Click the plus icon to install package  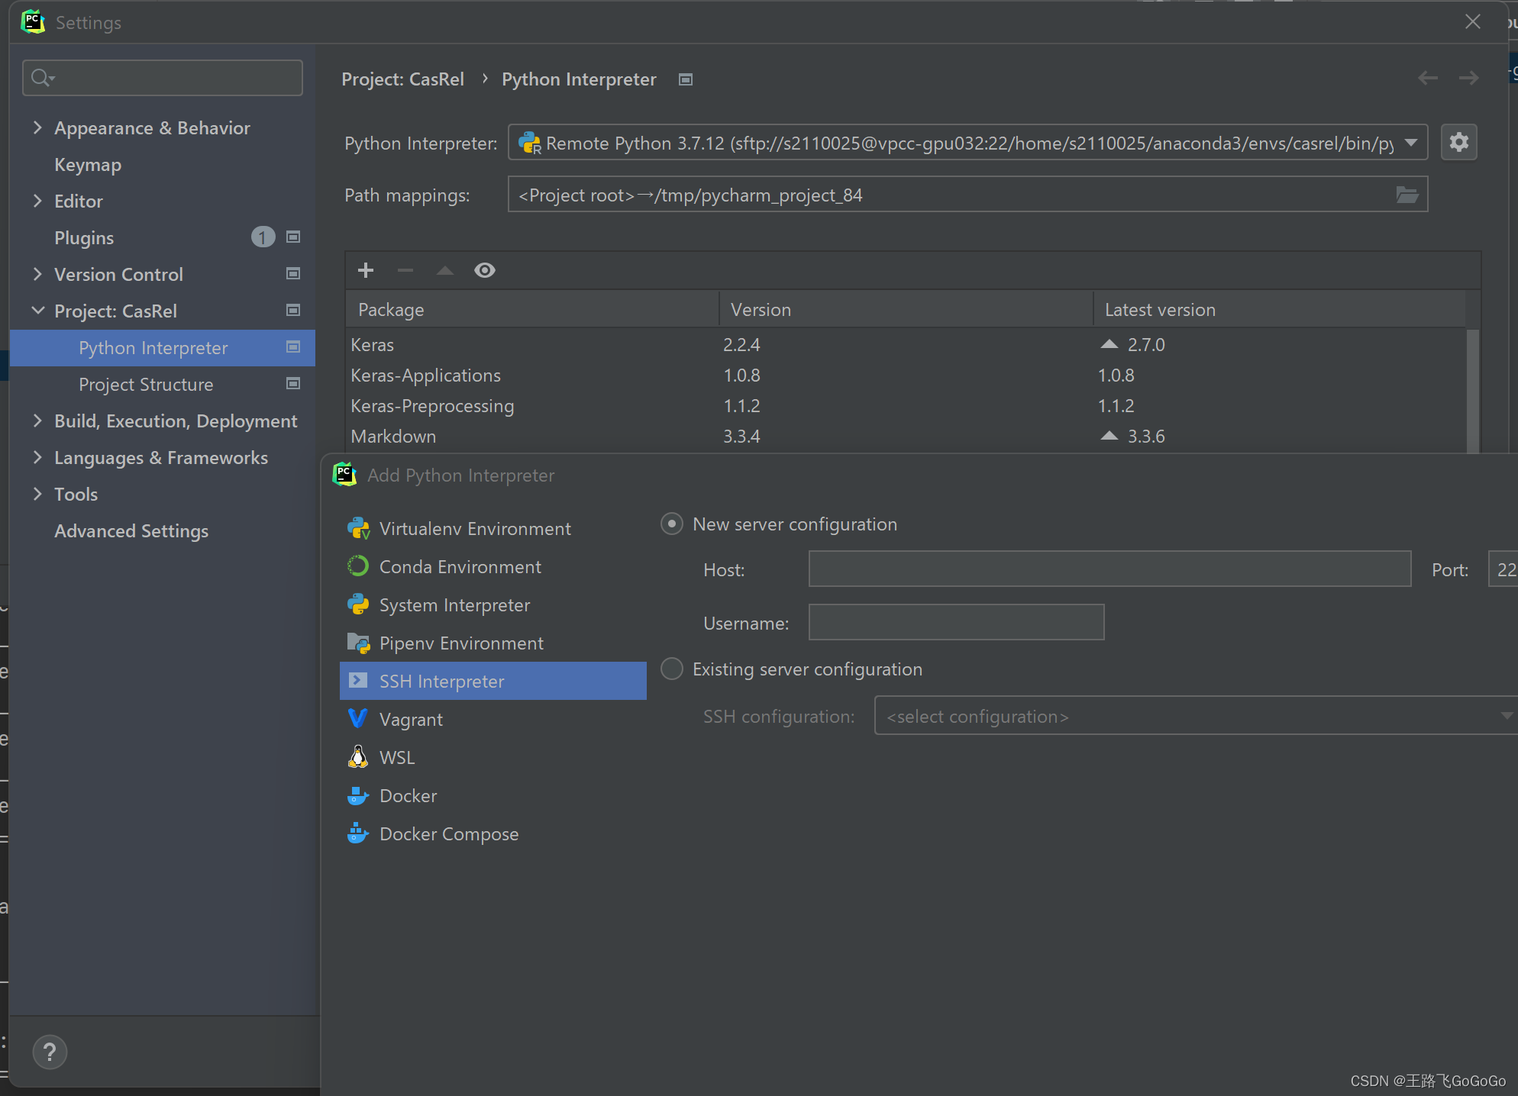click(366, 270)
